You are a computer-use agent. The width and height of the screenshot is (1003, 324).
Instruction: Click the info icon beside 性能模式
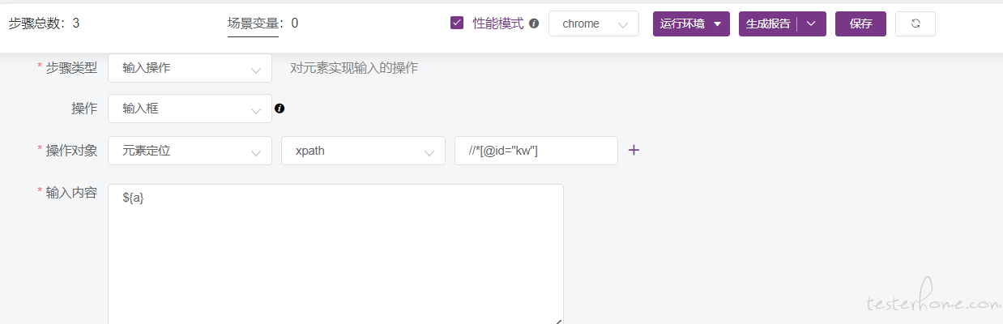534,23
